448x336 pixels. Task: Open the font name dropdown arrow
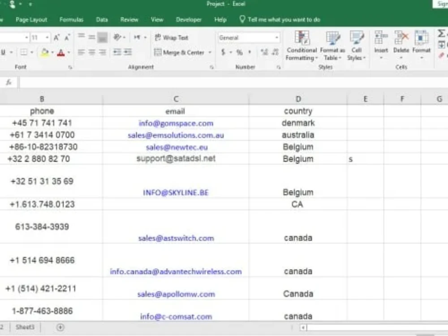click(x=26, y=38)
